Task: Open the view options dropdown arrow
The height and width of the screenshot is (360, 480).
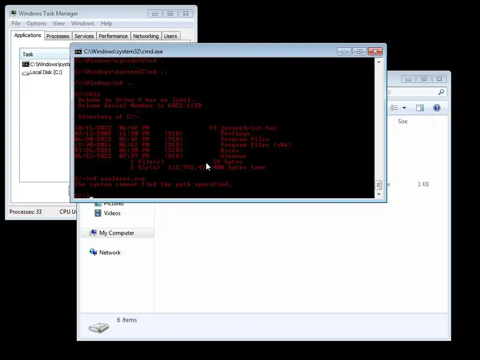Action: point(404,108)
